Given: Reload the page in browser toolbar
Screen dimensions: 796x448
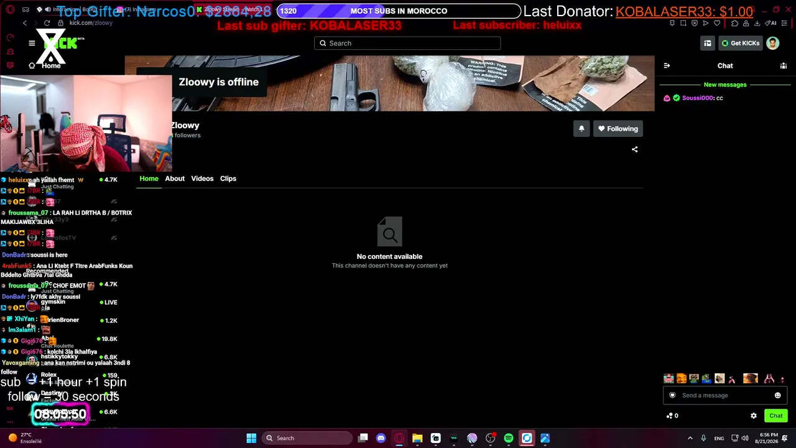Looking at the screenshot, I should point(47,23).
